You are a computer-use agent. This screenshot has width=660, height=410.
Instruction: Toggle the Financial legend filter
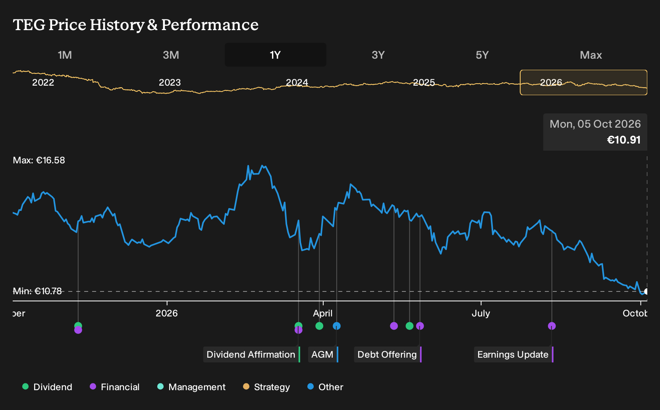tap(115, 387)
